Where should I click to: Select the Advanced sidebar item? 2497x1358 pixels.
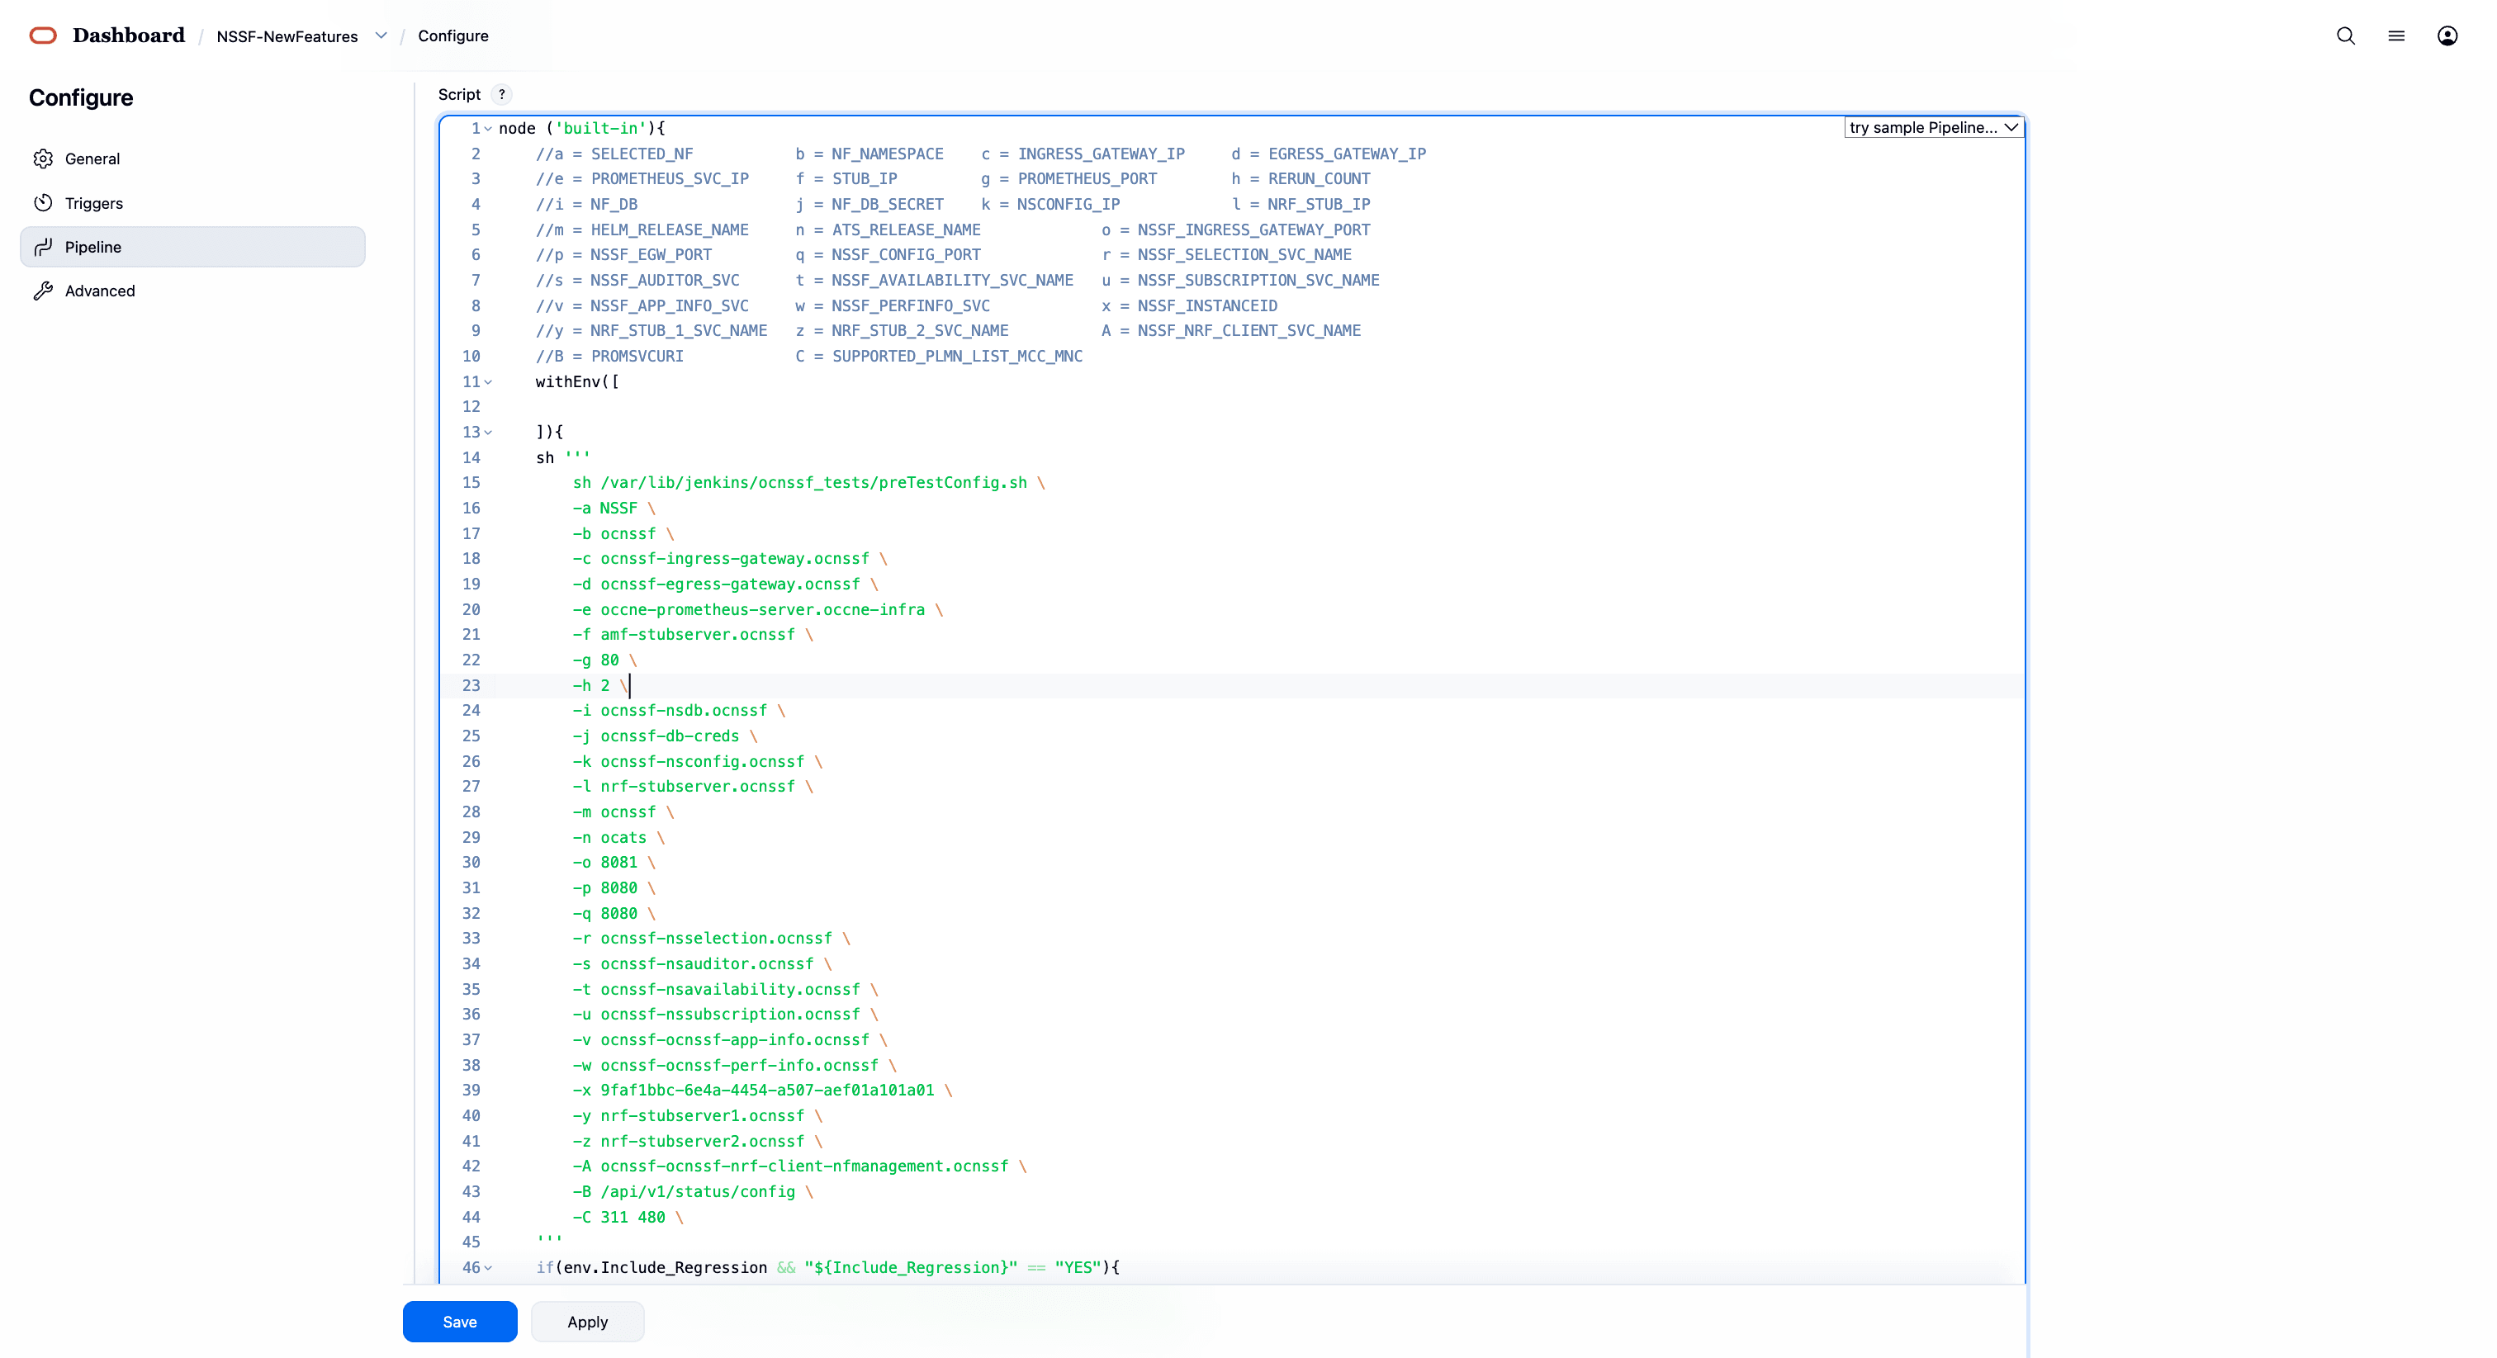(x=193, y=291)
